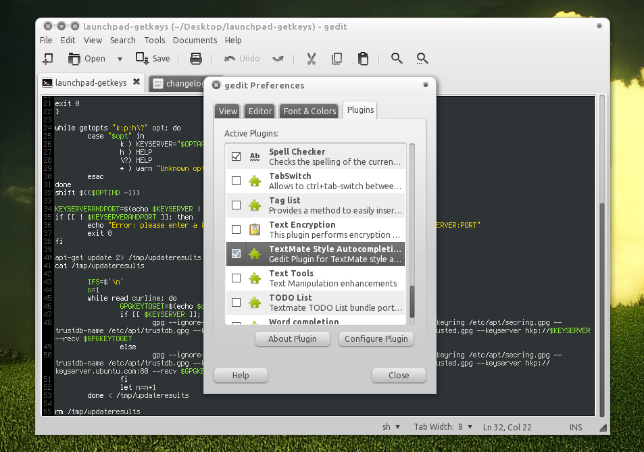This screenshot has height=452, width=644.
Task: Click the Close button in Preferences
Action: click(x=399, y=375)
